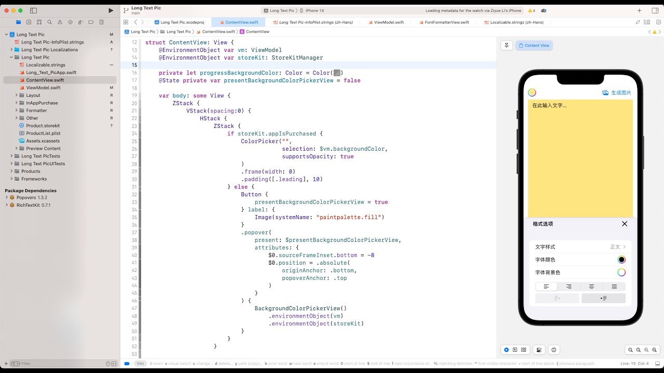
Task: Pin the canvas preview
Action: [507, 45]
